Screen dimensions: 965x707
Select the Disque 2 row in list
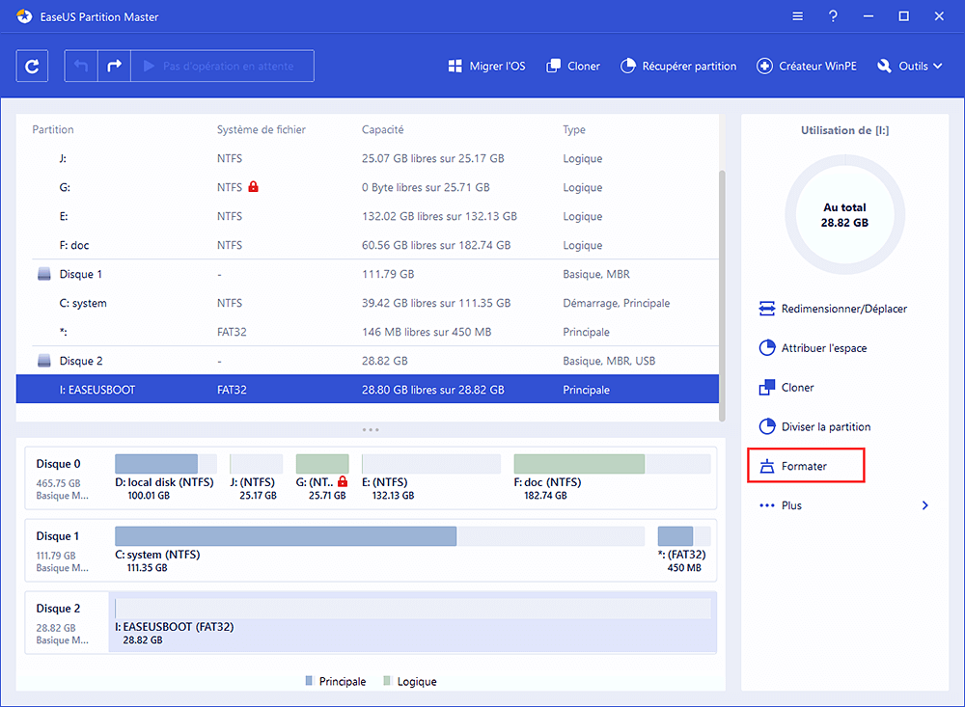point(368,361)
